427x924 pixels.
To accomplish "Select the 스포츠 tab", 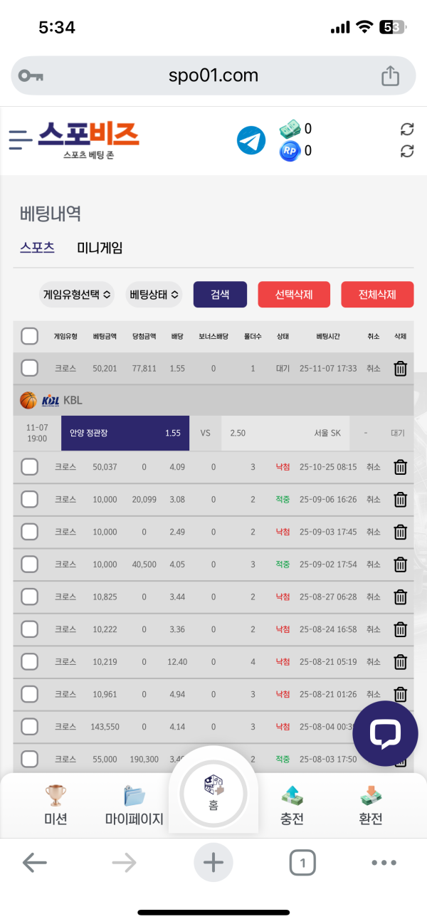I will [x=37, y=248].
